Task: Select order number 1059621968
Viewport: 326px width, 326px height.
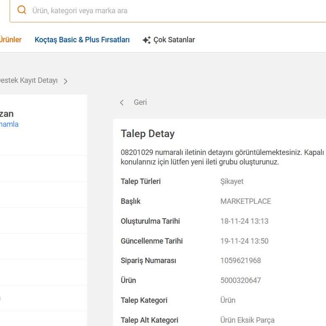Action: coord(241,261)
